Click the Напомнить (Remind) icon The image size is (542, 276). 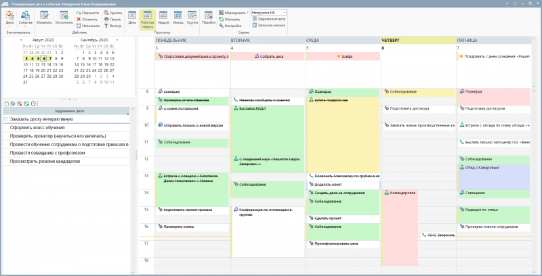click(x=90, y=26)
